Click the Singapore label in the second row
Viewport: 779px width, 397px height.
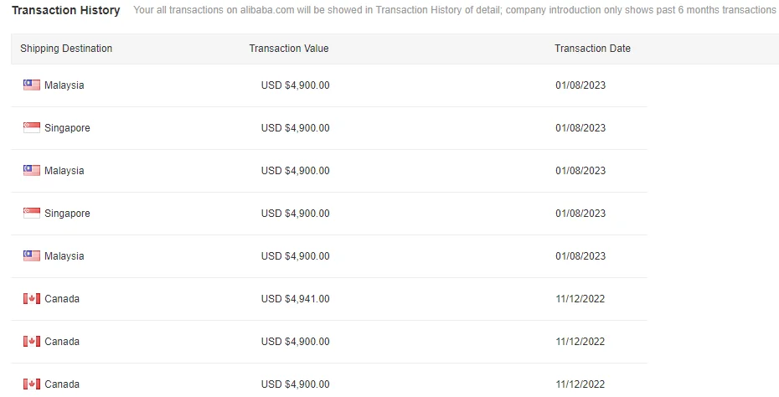(67, 128)
